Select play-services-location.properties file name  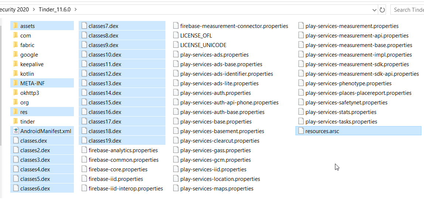pyautogui.click(x=220, y=179)
